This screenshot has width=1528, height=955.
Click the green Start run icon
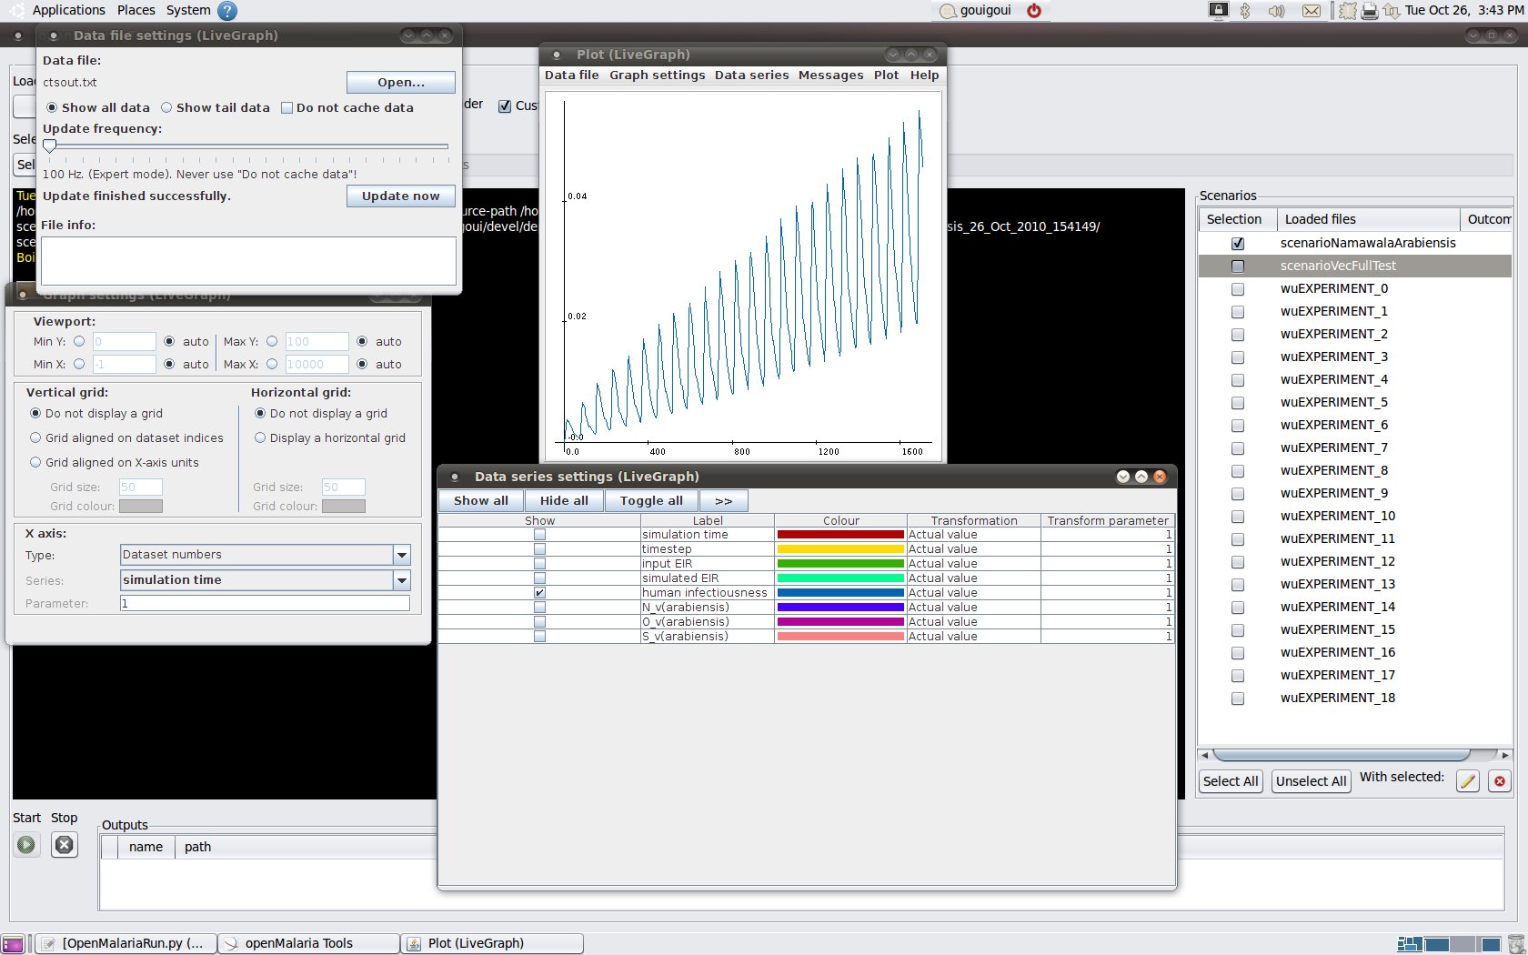[x=26, y=845]
